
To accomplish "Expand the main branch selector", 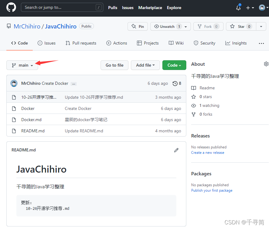I will coord(22,65).
